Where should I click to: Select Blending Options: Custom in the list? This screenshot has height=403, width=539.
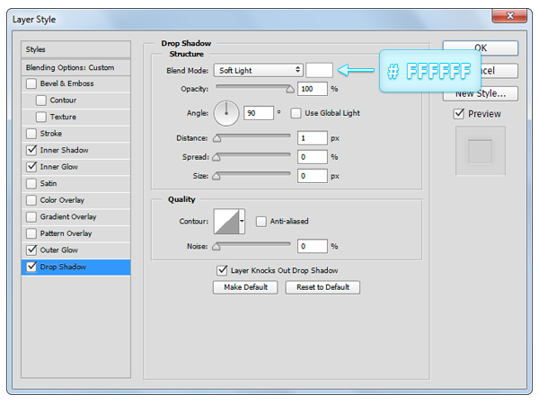point(76,67)
